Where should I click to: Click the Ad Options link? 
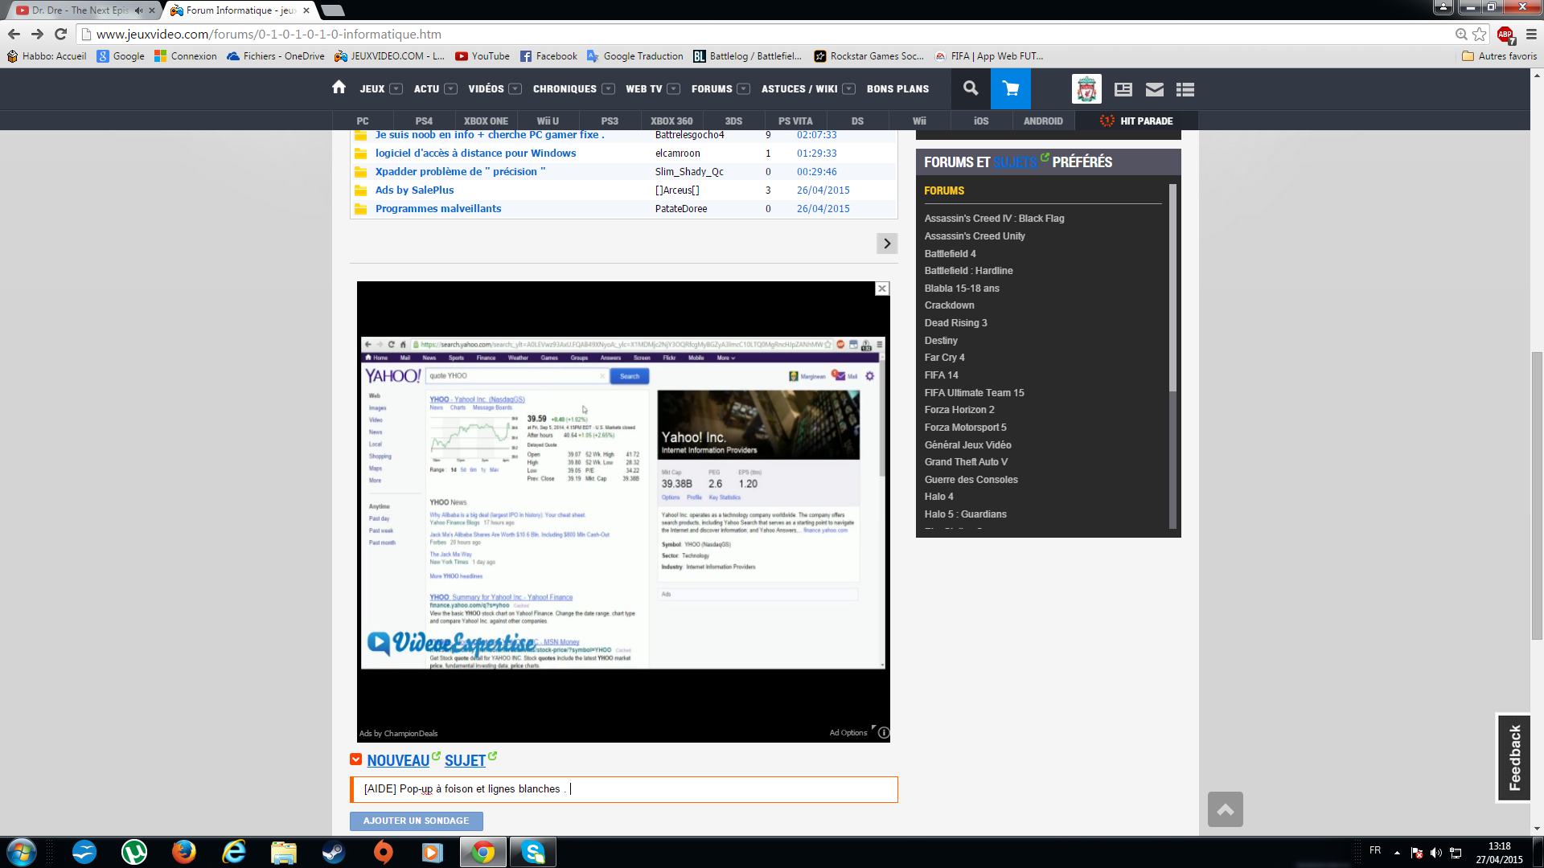[848, 733]
